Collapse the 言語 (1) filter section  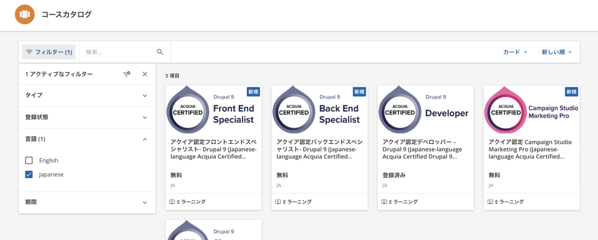(x=87, y=139)
